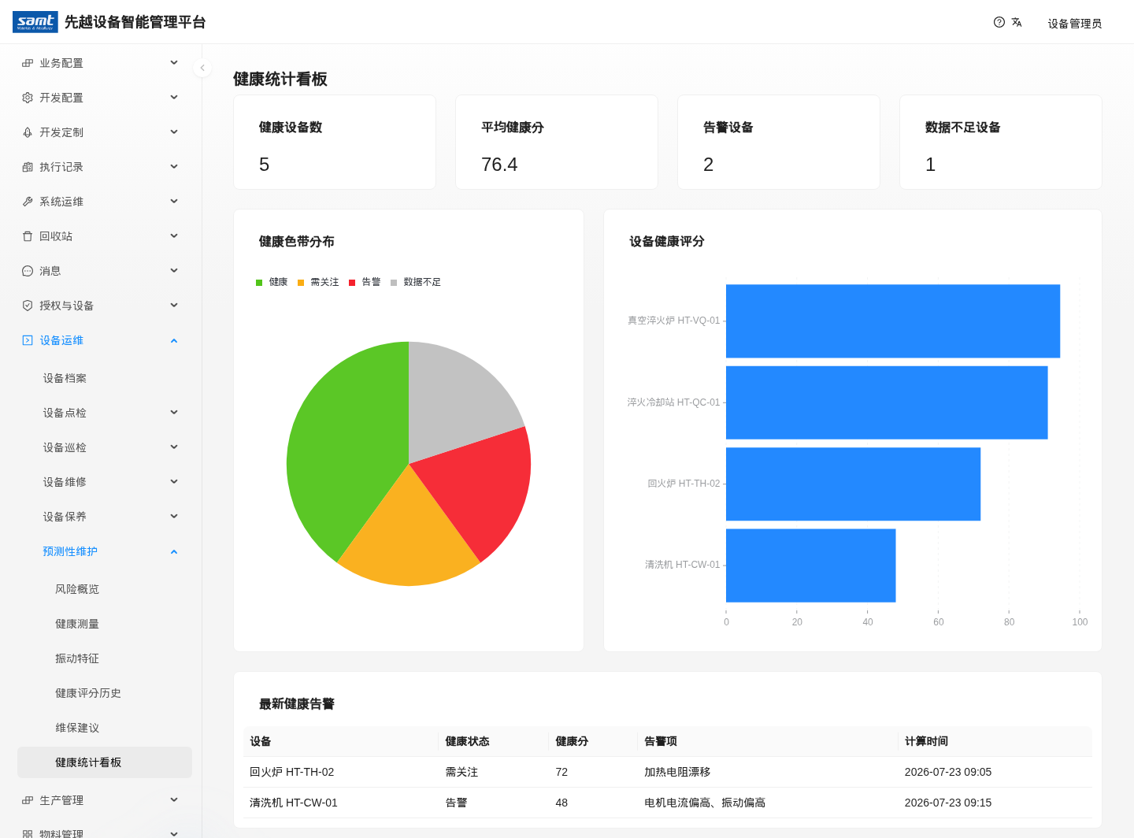Toggle the 需关注 legend entry
This screenshot has width=1134, height=838.
(318, 282)
